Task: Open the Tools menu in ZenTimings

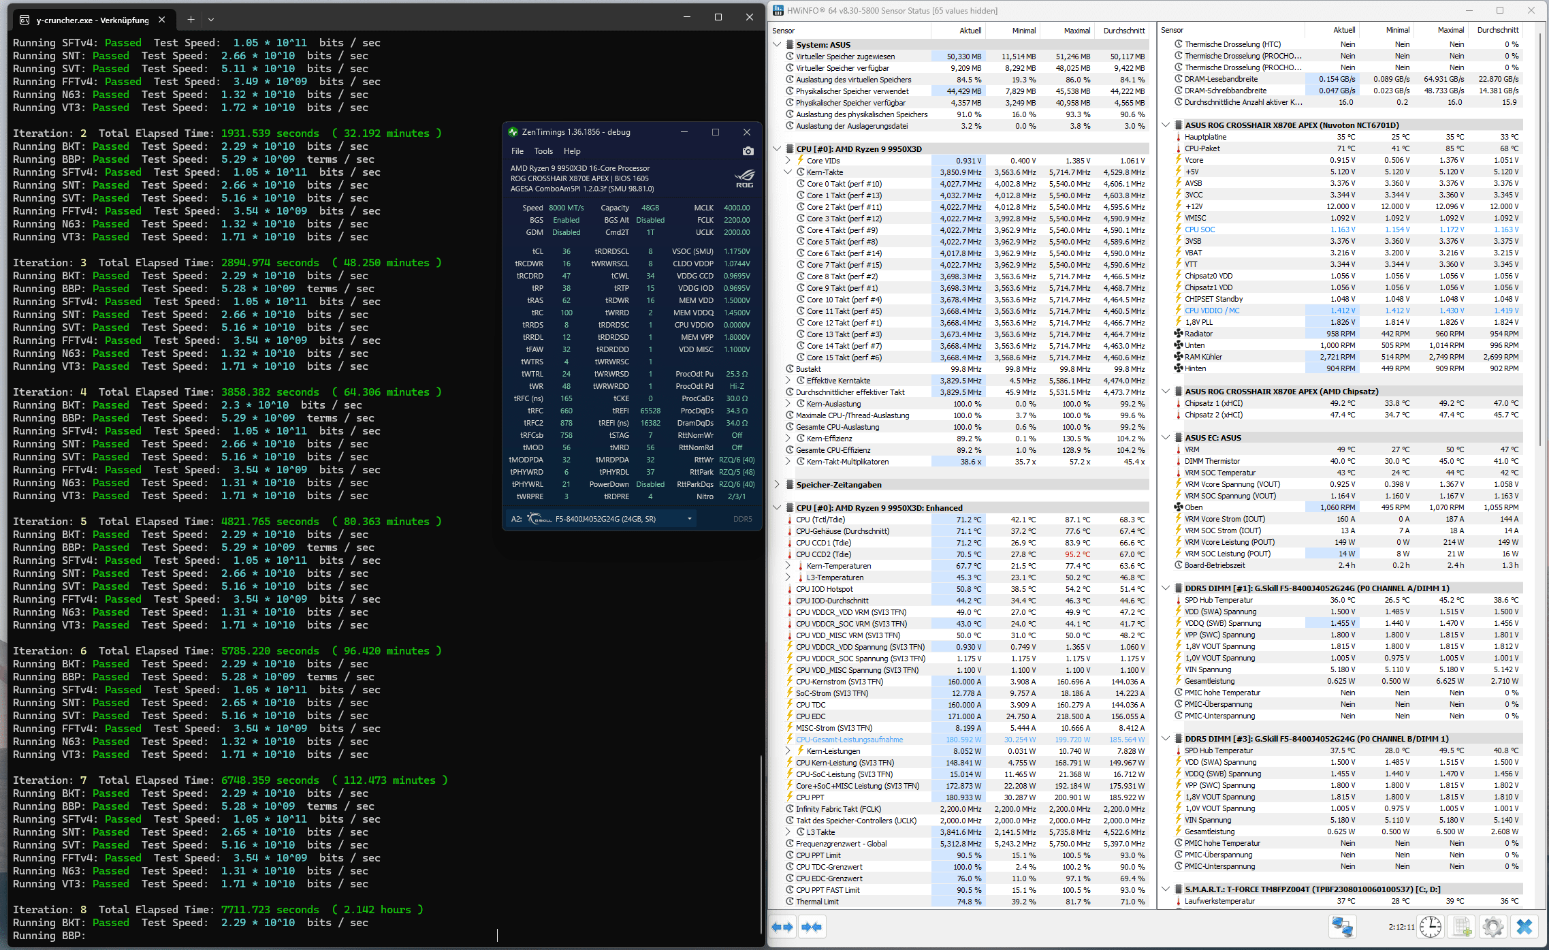Action: click(543, 151)
